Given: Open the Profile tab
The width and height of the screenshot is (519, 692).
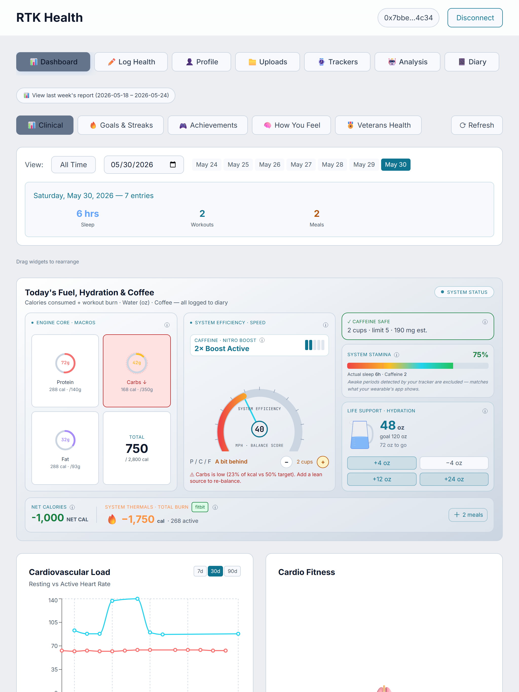Looking at the screenshot, I should pyautogui.click(x=201, y=62).
